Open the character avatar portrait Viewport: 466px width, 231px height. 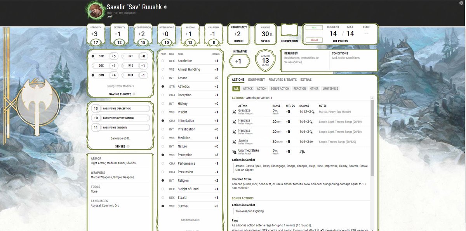[95, 11]
